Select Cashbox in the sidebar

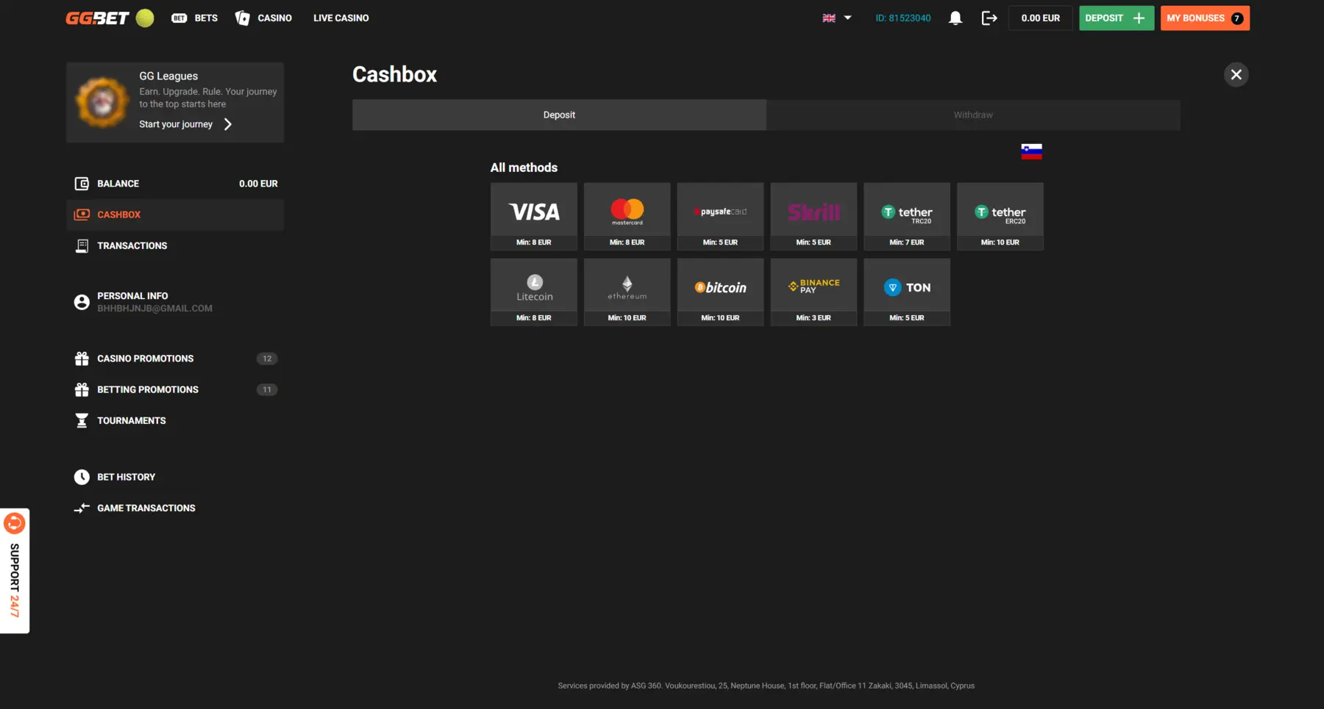point(175,215)
